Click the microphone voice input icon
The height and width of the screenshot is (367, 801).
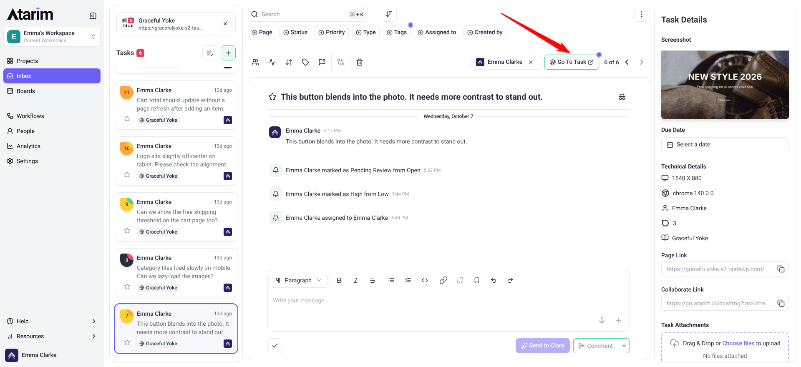pos(602,321)
